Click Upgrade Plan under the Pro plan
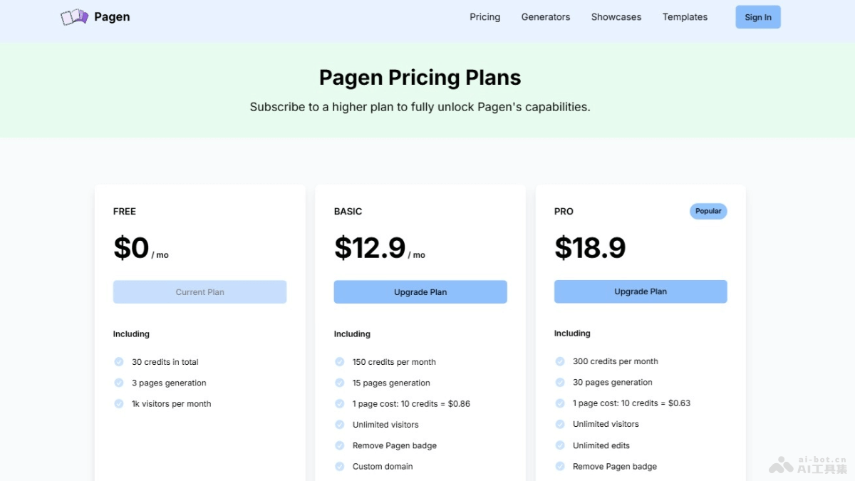Image resolution: width=855 pixels, height=481 pixels. click(x=640, y=291)
